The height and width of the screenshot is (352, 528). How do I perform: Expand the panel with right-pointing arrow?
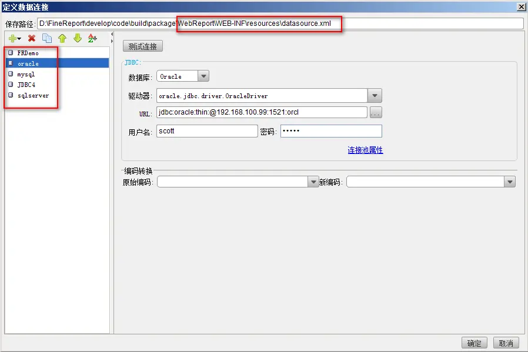pyautogui.click(x=112, y=41)
